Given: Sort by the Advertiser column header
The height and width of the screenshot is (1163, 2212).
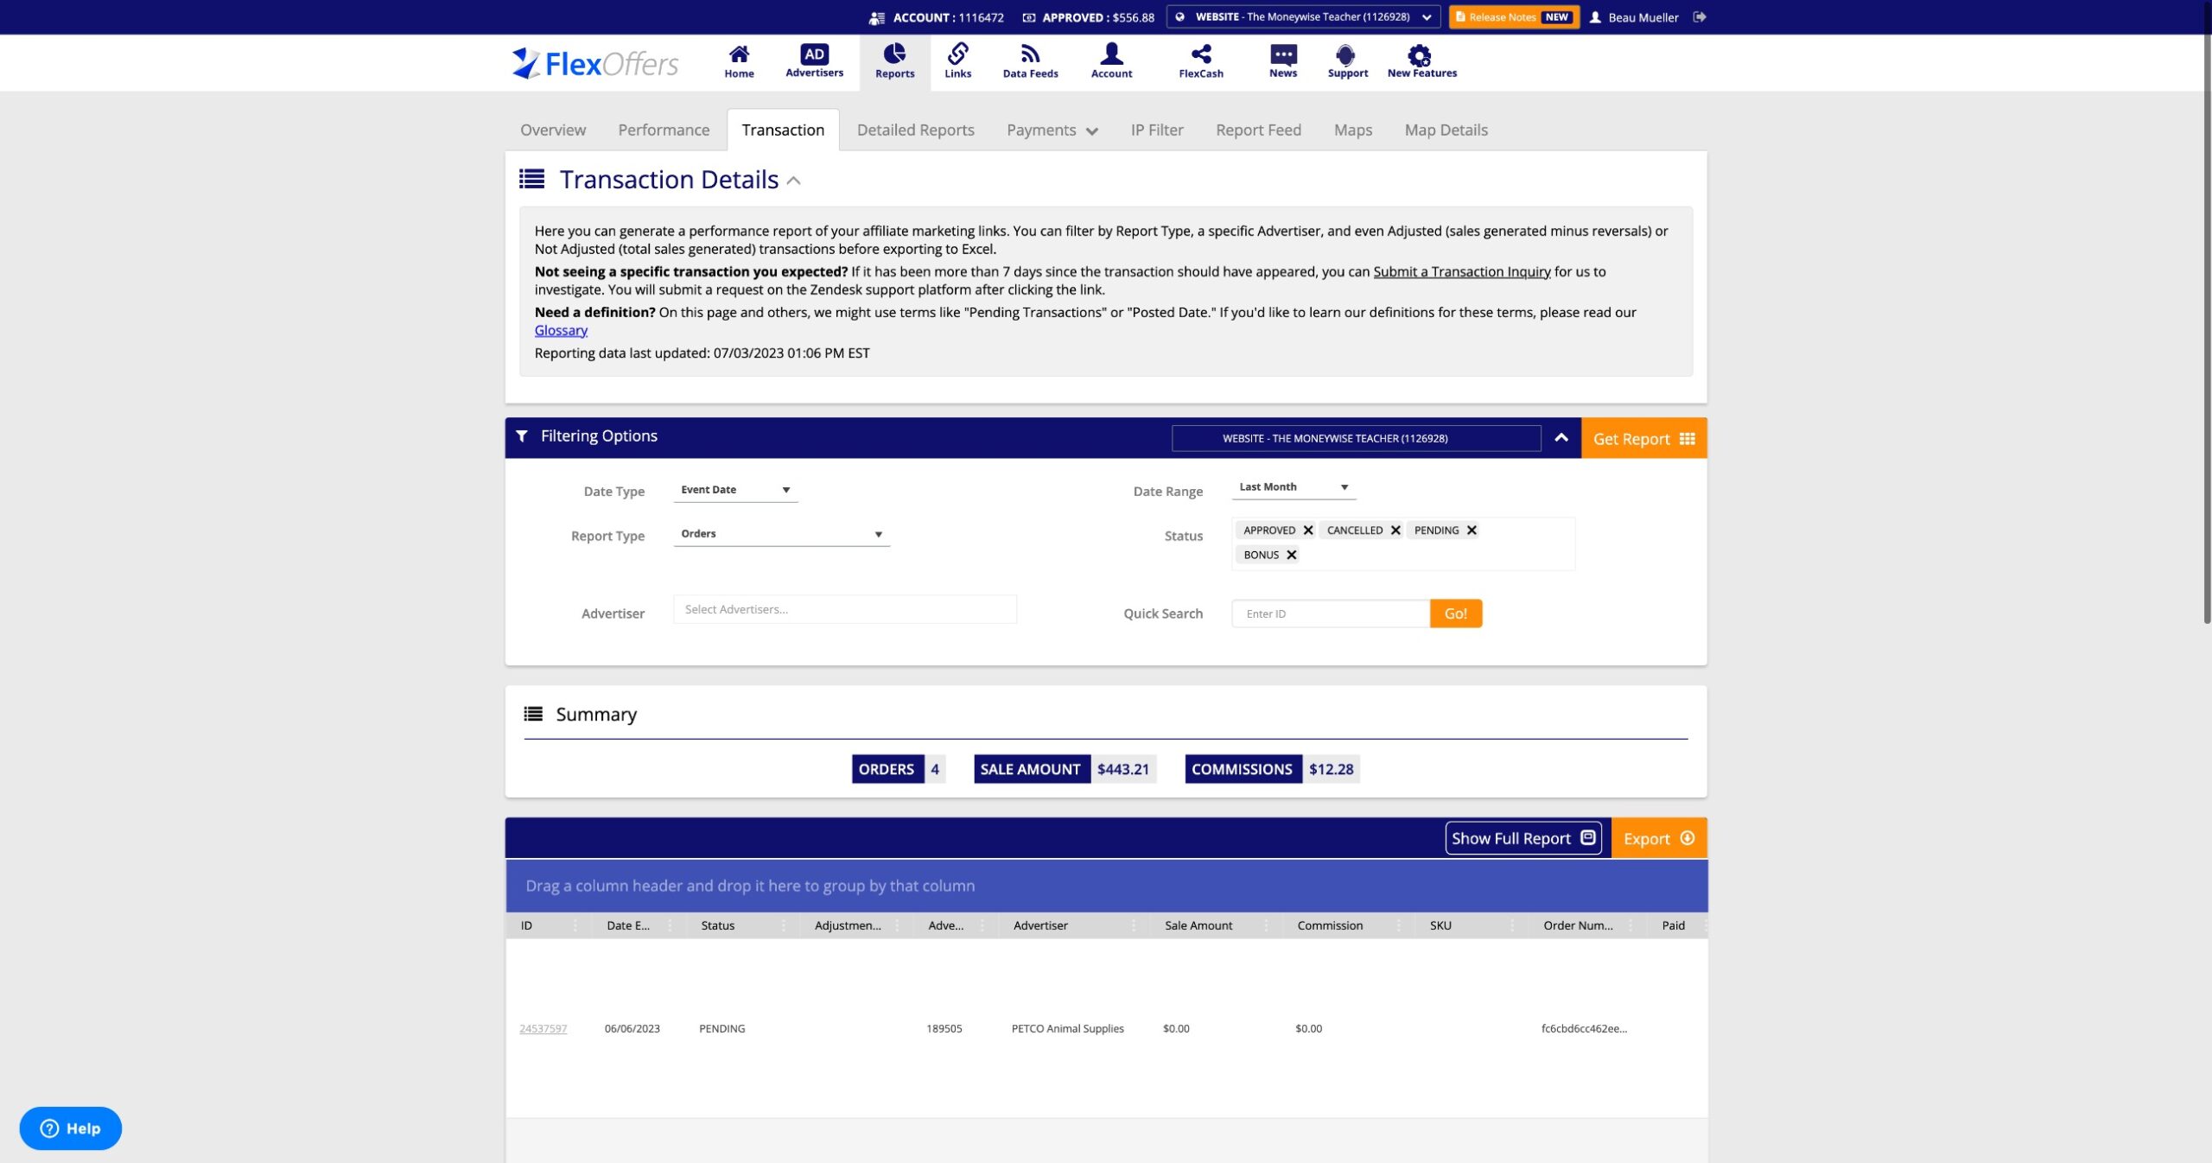Looking at the screenshot, I should coord(1040,925).
